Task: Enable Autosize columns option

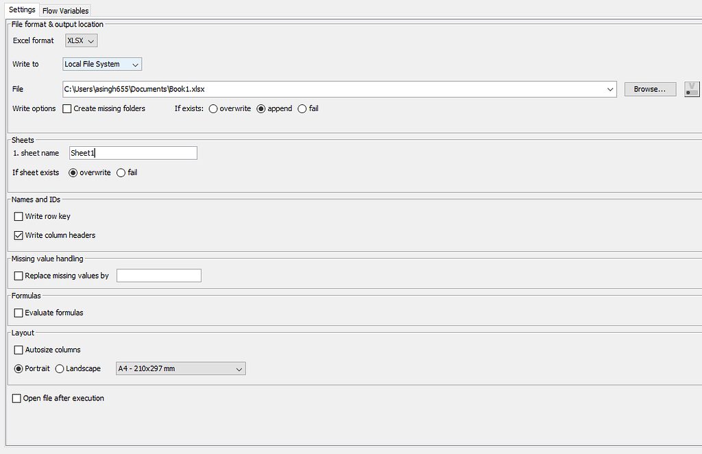Action: tap(19, 350)
